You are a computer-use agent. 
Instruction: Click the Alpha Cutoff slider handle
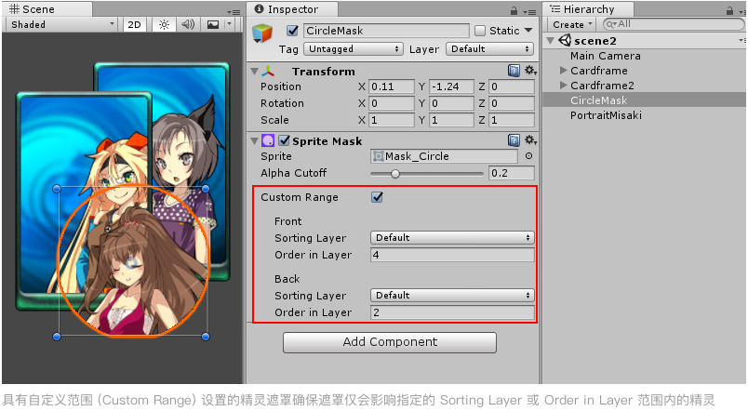pos(395,174)
